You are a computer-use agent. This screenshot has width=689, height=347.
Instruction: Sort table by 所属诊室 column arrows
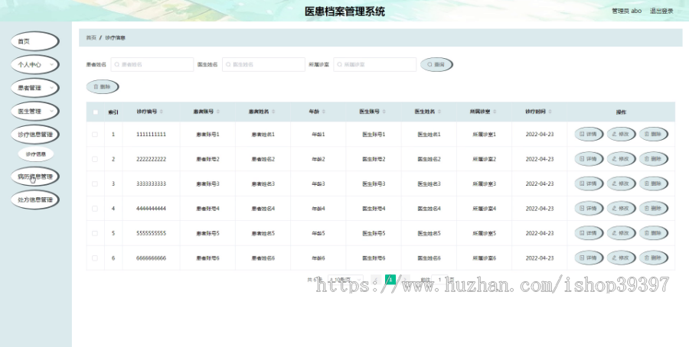[x=495, y=112]
